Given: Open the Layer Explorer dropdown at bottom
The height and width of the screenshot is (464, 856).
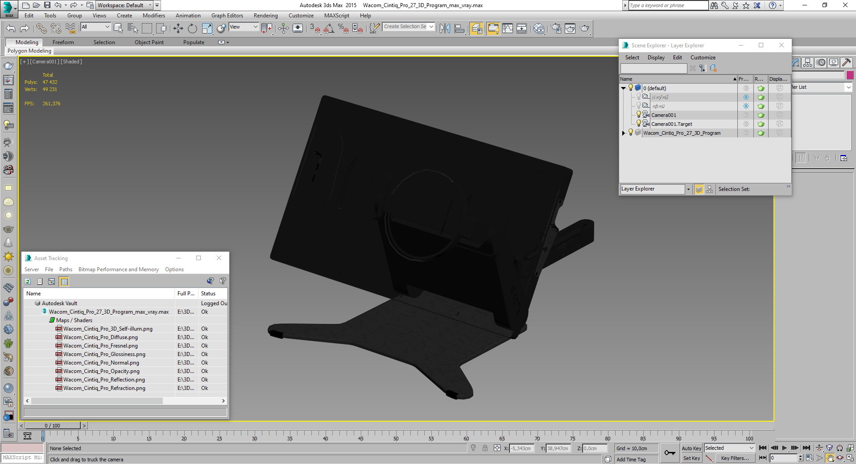Looking at the screenshot, I should coord(688,189).
